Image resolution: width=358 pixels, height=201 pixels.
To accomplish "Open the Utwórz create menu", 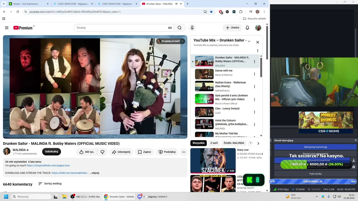I will (x=232, y=28).
